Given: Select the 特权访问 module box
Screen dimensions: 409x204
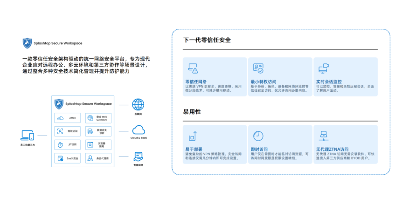Looking at the screenshot, I should point(67,131).
